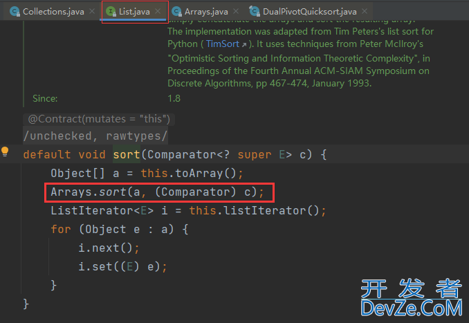Click the Since: label in documentation
This screenshot has height=323, width=469.
pyautogui.click(x=45, y=98)
